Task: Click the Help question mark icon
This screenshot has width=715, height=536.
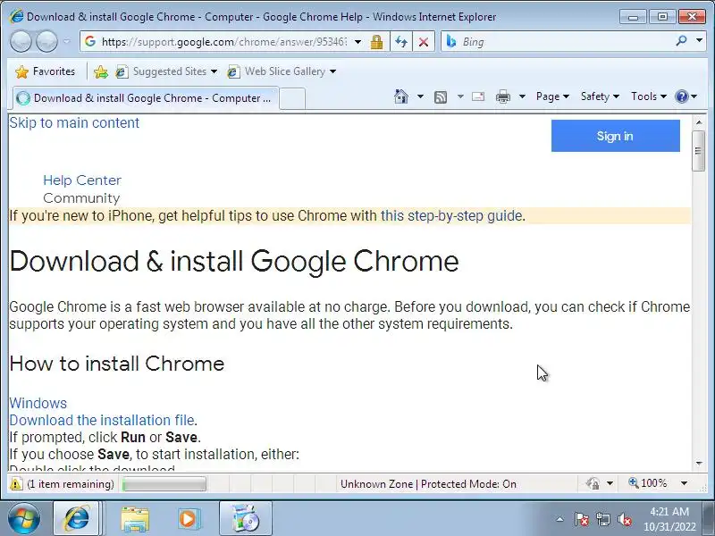Action: click(682, 96)
